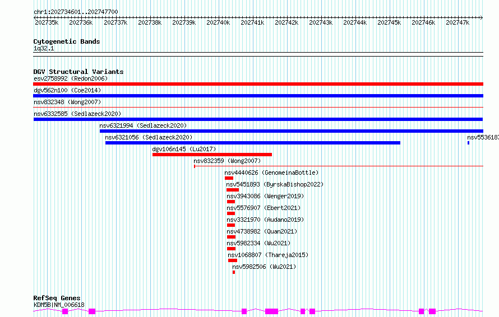Click the 202735k ruler label
This screenshot has height=317, width=499.
(47, 22)
